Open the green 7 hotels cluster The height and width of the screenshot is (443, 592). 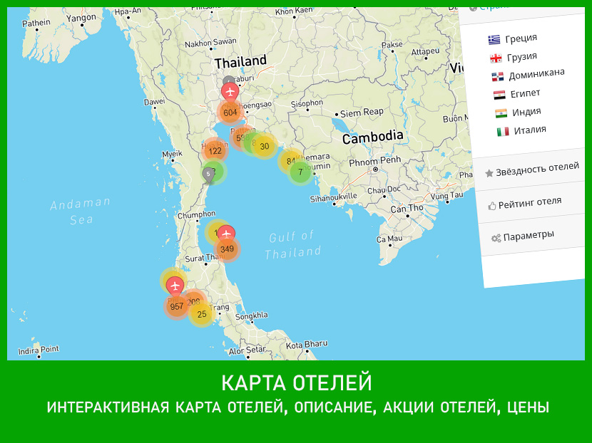pyautogui.click(x=301, y=172)
